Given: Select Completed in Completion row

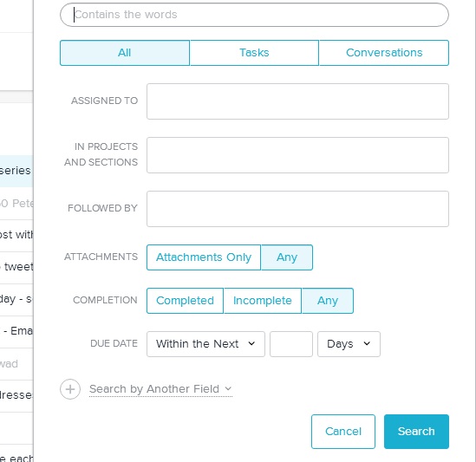Looking at the screenshot, I should coord(186,301).
